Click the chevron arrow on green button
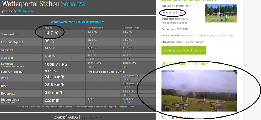 [x=203, y=51]
